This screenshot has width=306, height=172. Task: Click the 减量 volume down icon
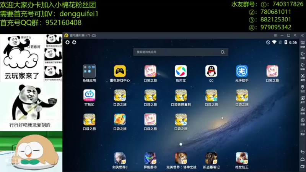pyautogui.click(x=303, y=66)
